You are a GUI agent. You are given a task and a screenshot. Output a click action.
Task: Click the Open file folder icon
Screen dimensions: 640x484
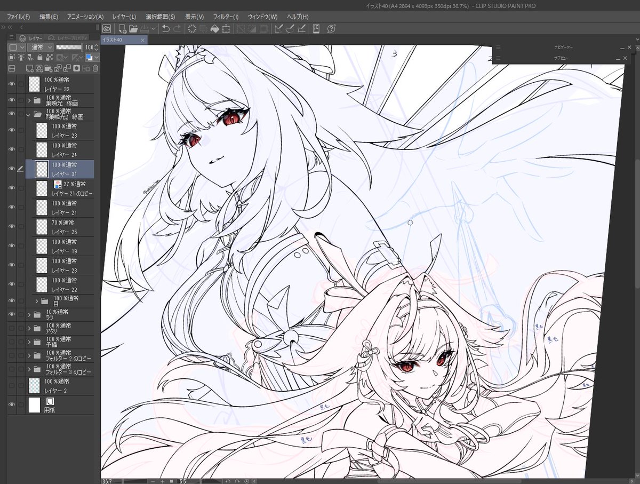point(133,29)
